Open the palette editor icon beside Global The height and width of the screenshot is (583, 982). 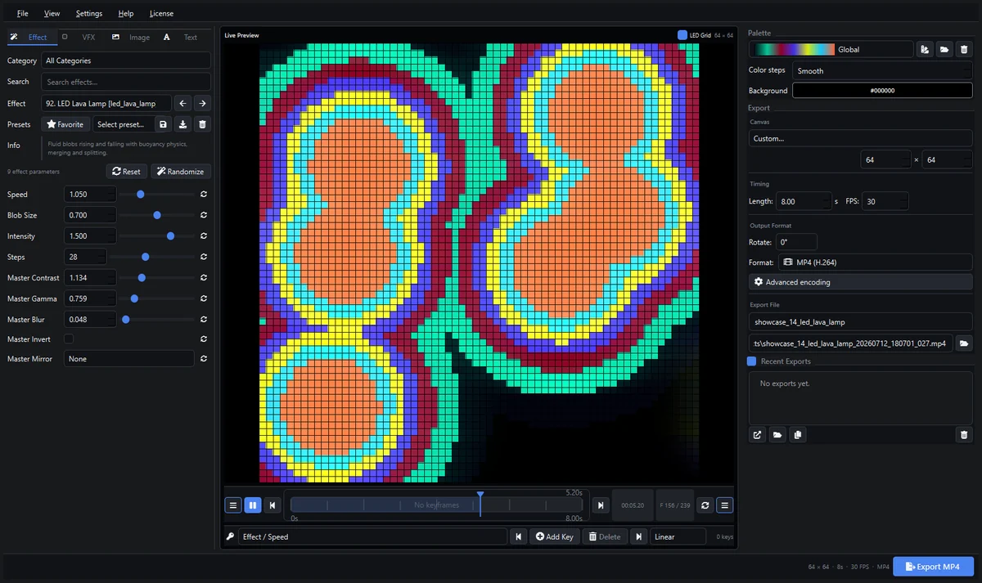pos(925,49)
